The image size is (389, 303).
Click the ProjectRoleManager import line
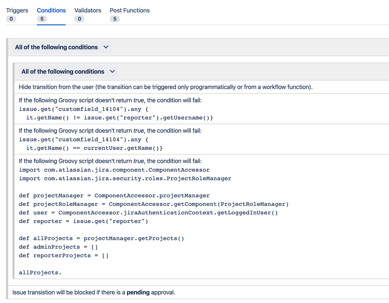pos(125,178)
